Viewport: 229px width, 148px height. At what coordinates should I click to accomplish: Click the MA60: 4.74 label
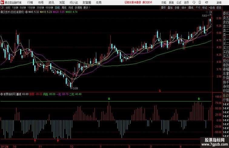71,12
